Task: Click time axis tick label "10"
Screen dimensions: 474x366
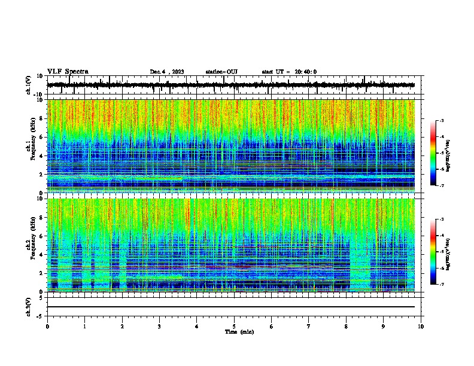Action: click(421, 327)
